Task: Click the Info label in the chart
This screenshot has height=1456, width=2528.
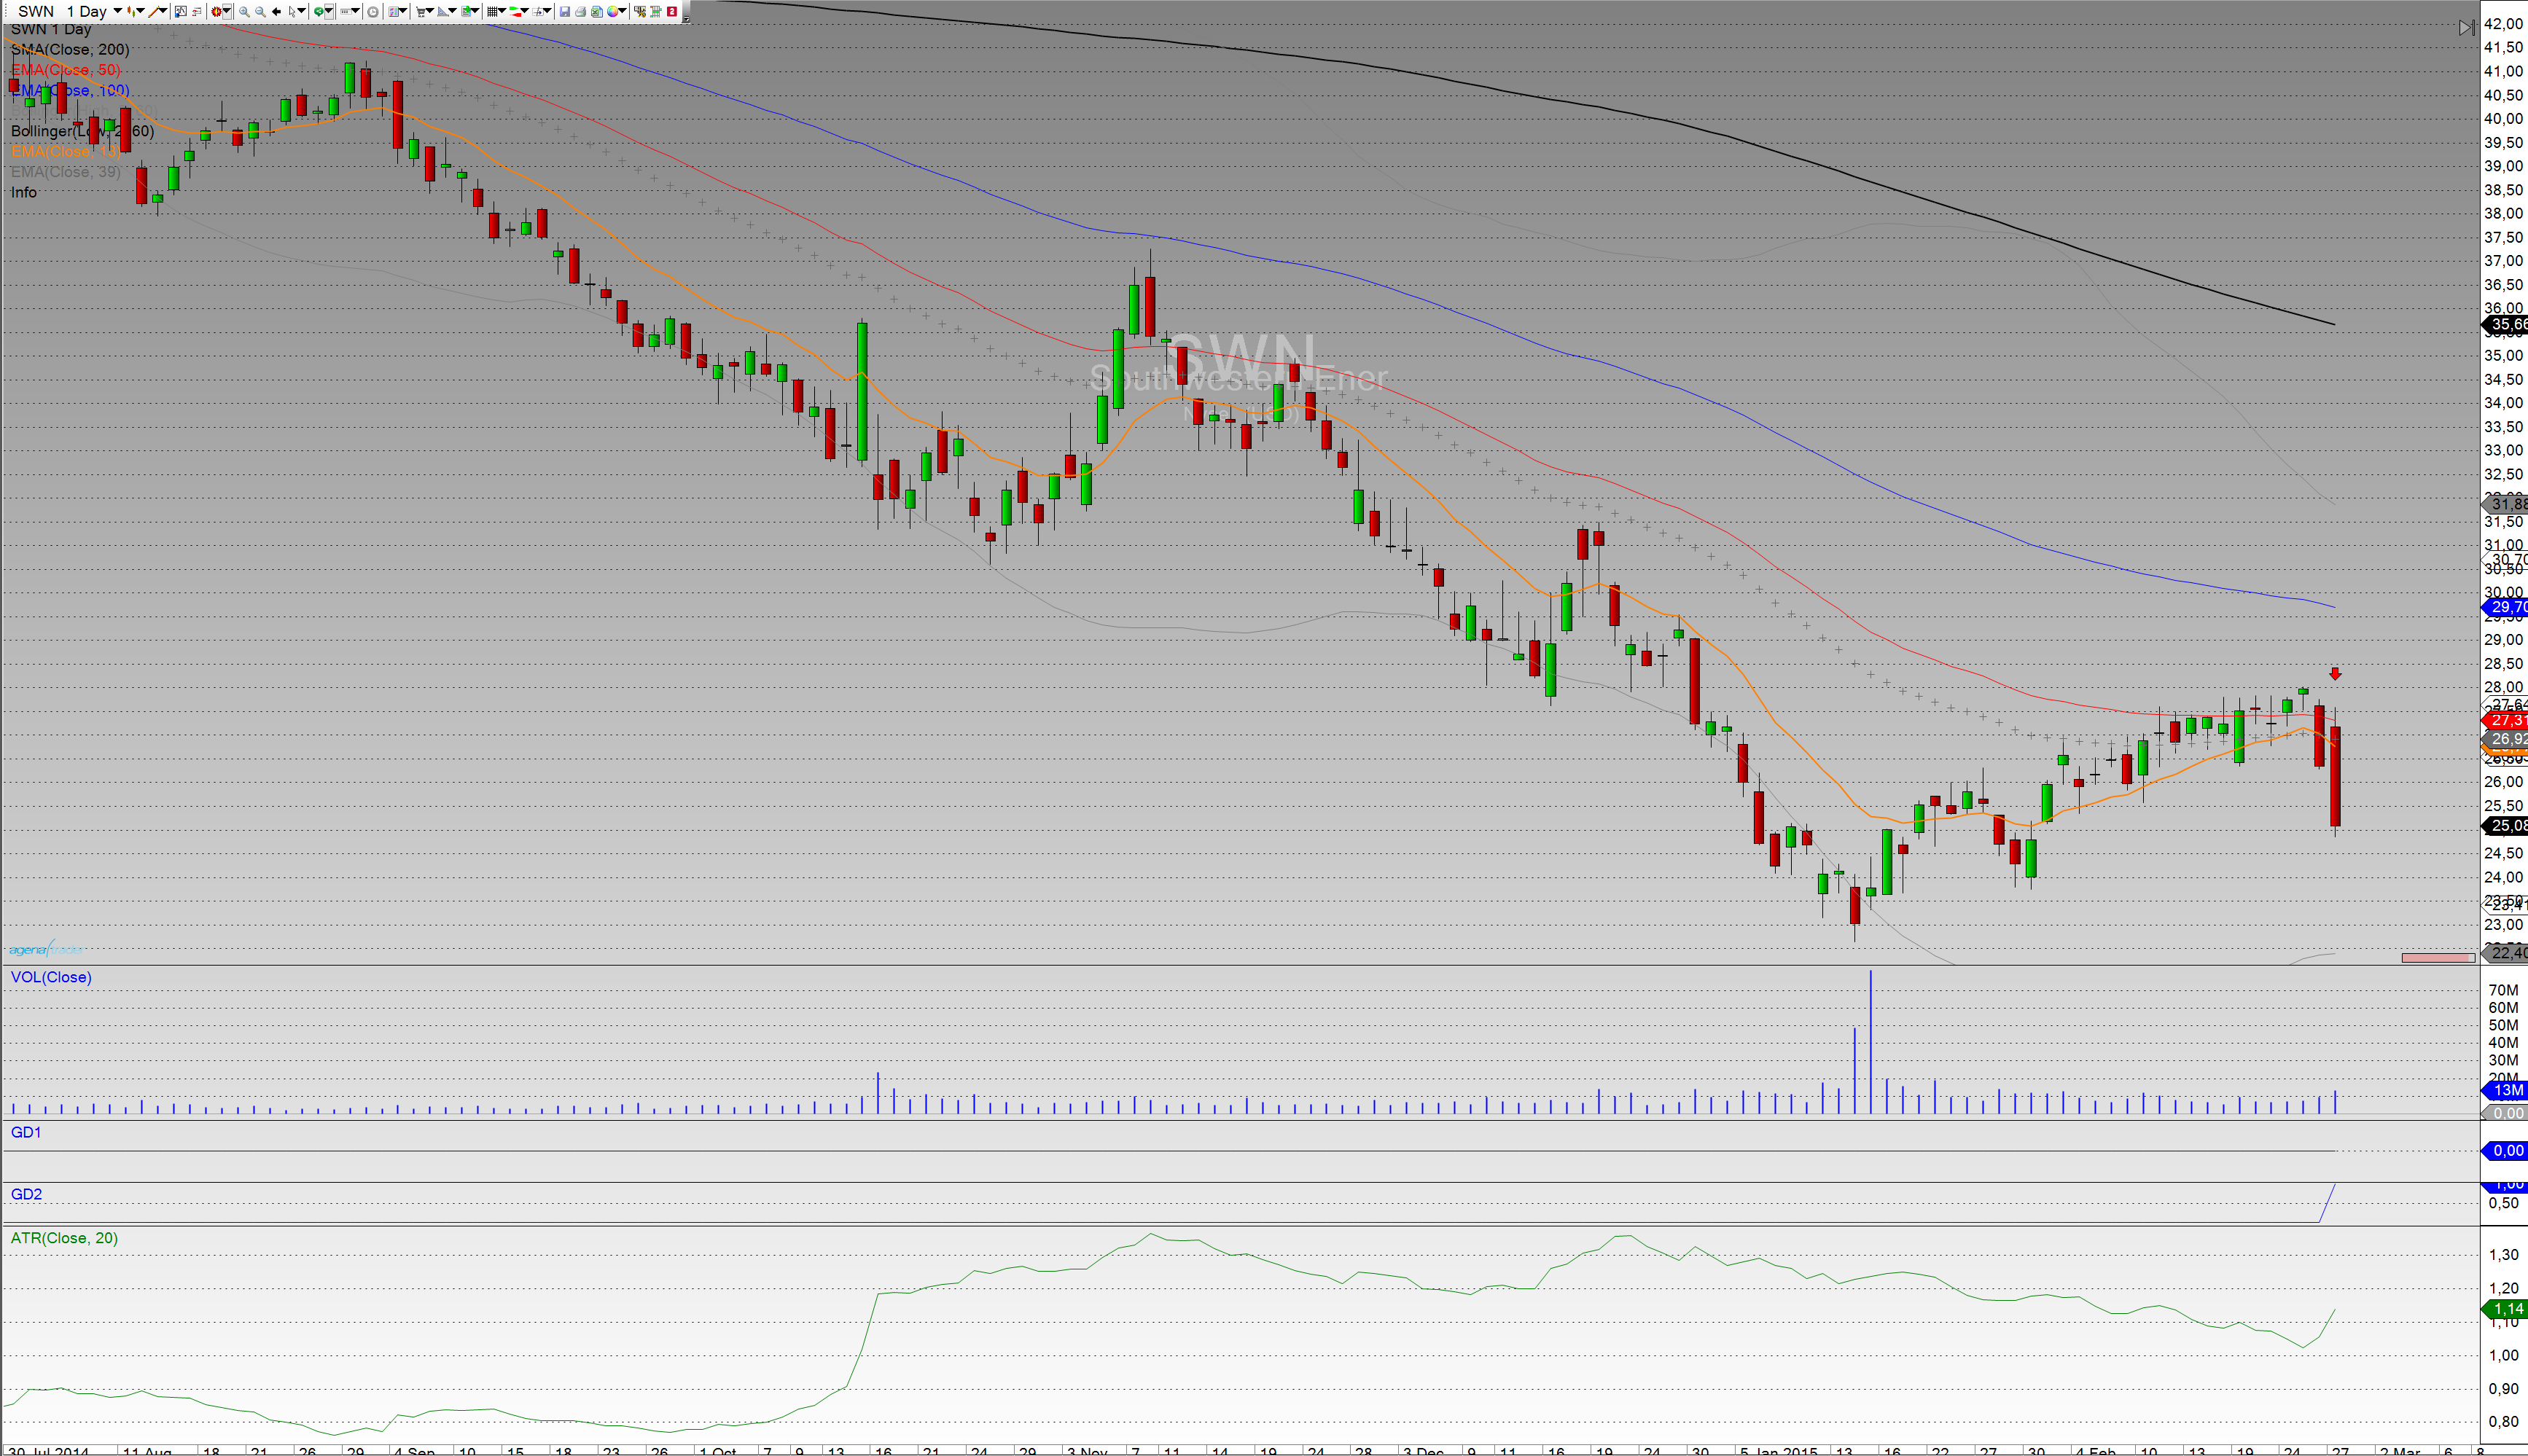Action: tap(24, 193)
